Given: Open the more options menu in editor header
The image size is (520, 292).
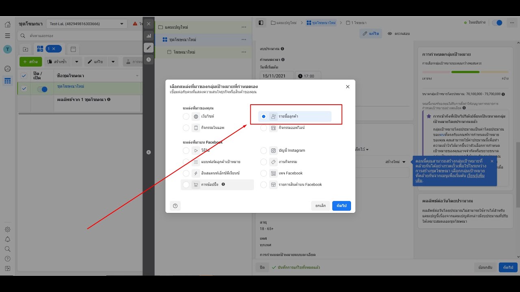Looking at the screenshot, I should click(512, 23).
